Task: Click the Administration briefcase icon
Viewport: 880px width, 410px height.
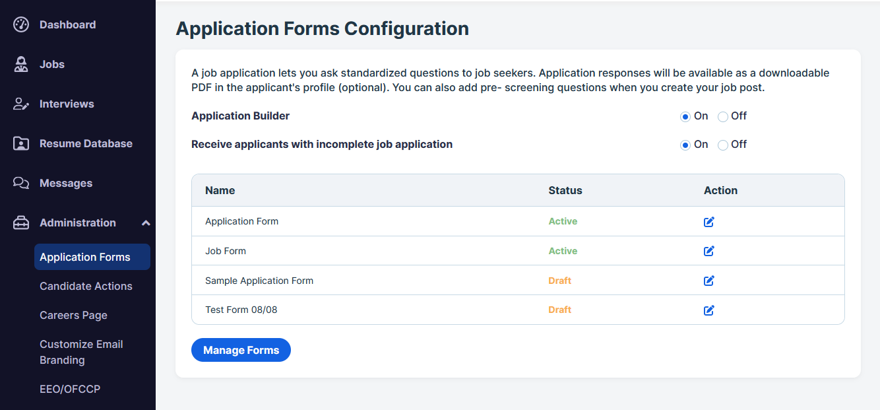Action: [21, 222]
